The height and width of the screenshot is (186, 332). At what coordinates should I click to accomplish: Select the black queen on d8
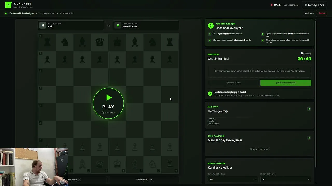(100, 42)
